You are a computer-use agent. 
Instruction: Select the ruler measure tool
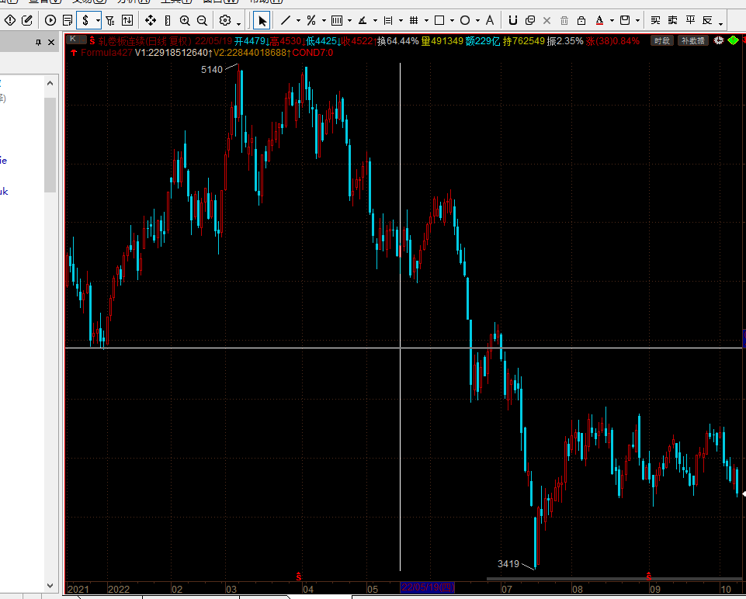[168, 20]
